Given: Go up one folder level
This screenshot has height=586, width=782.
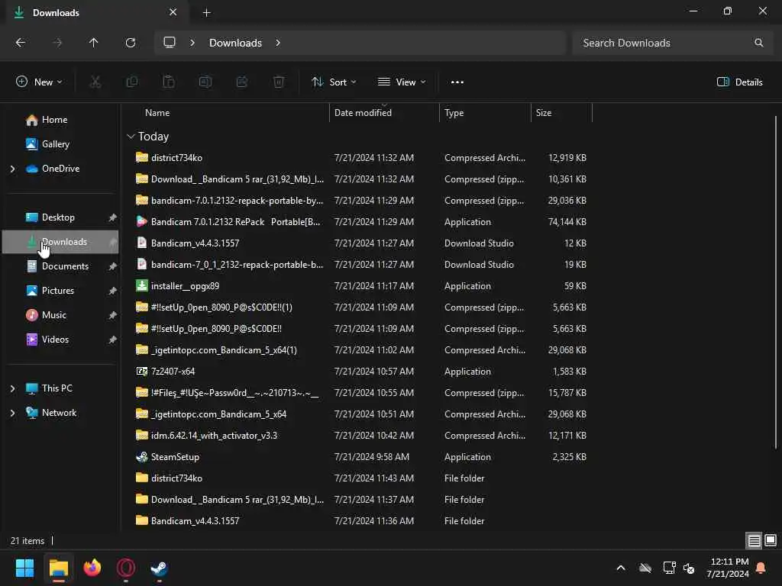Looking at the screenshot, I should pyautogui.click(x=93, y=43).
